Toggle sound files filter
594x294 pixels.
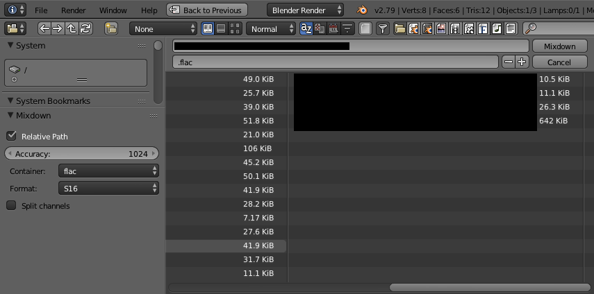497,28
